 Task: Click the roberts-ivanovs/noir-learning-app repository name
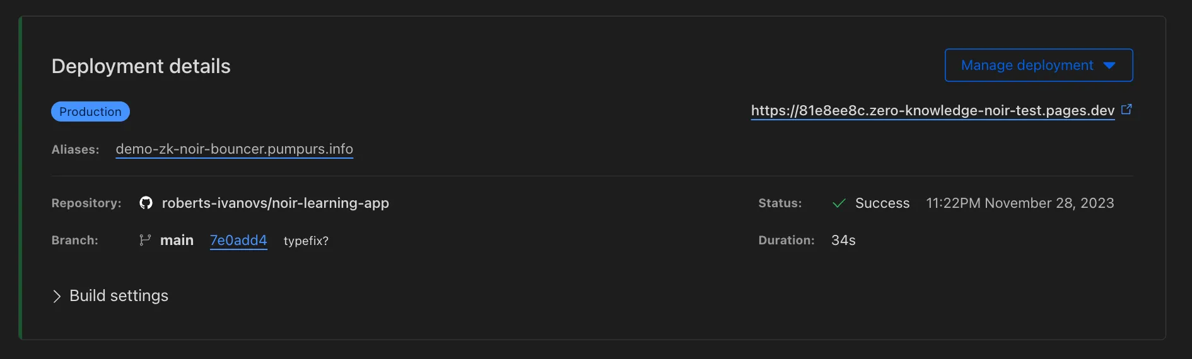(x=275, y=203)
